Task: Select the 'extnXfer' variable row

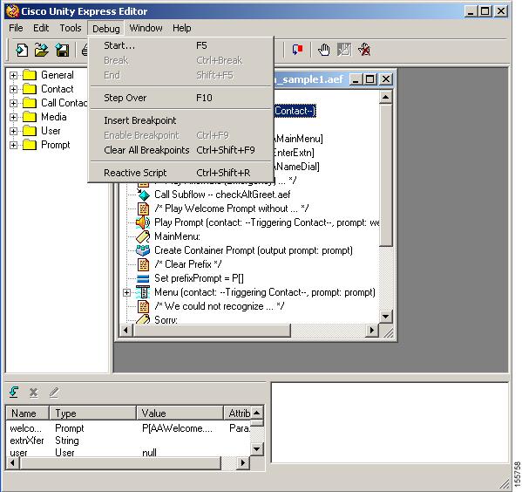Action: pyautogui.click(x=128, y=441)
